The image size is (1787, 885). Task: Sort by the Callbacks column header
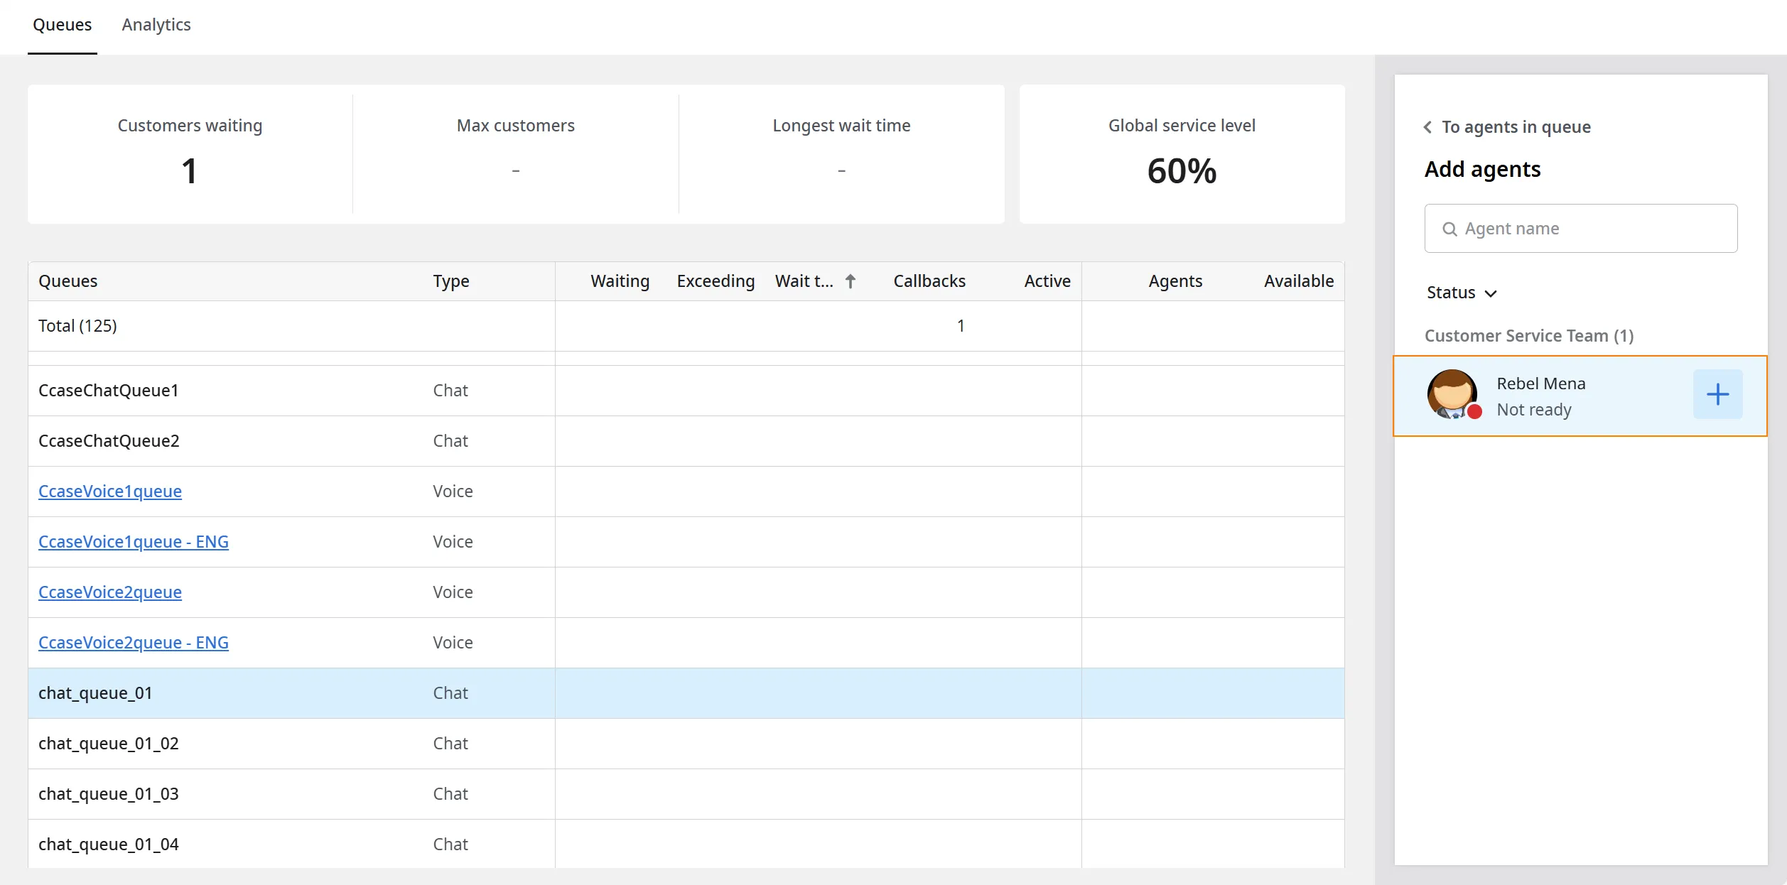tap(929, 281)
